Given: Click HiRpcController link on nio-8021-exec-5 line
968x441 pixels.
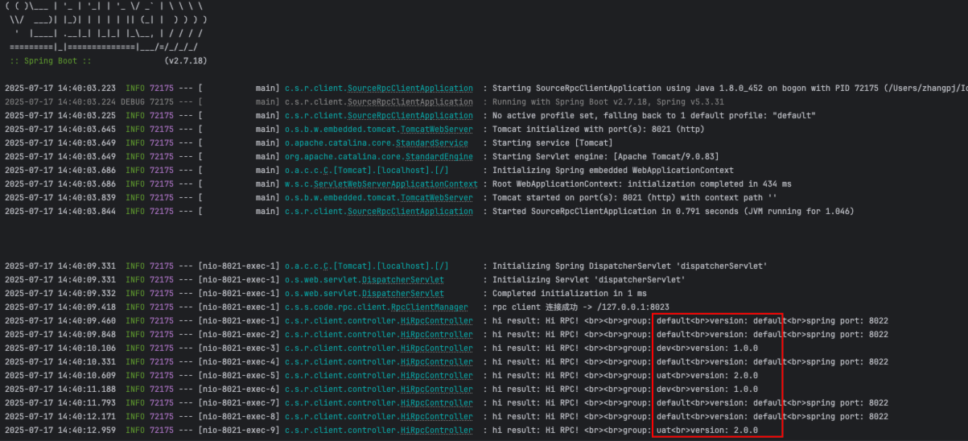Looking at the screenshot, I should coord(436,376).
